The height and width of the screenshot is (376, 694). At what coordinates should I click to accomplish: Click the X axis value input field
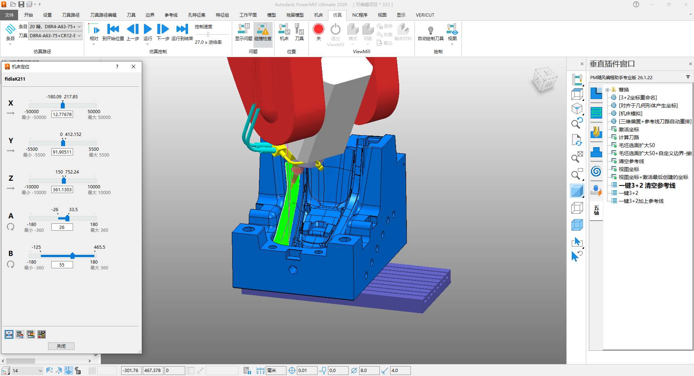pyautogui.click(x=62, y=115)
